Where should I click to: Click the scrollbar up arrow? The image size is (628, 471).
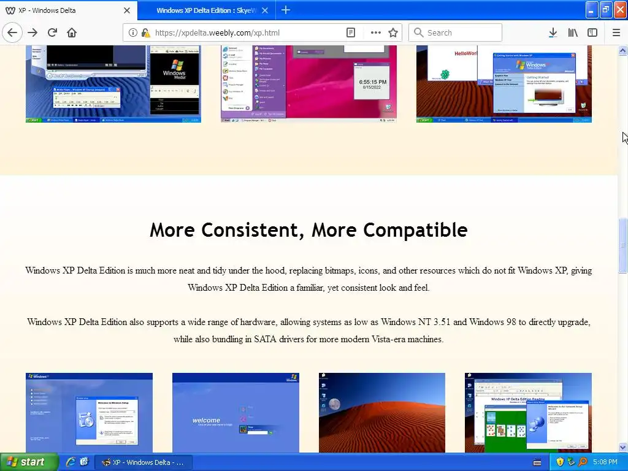coord(622,50)
